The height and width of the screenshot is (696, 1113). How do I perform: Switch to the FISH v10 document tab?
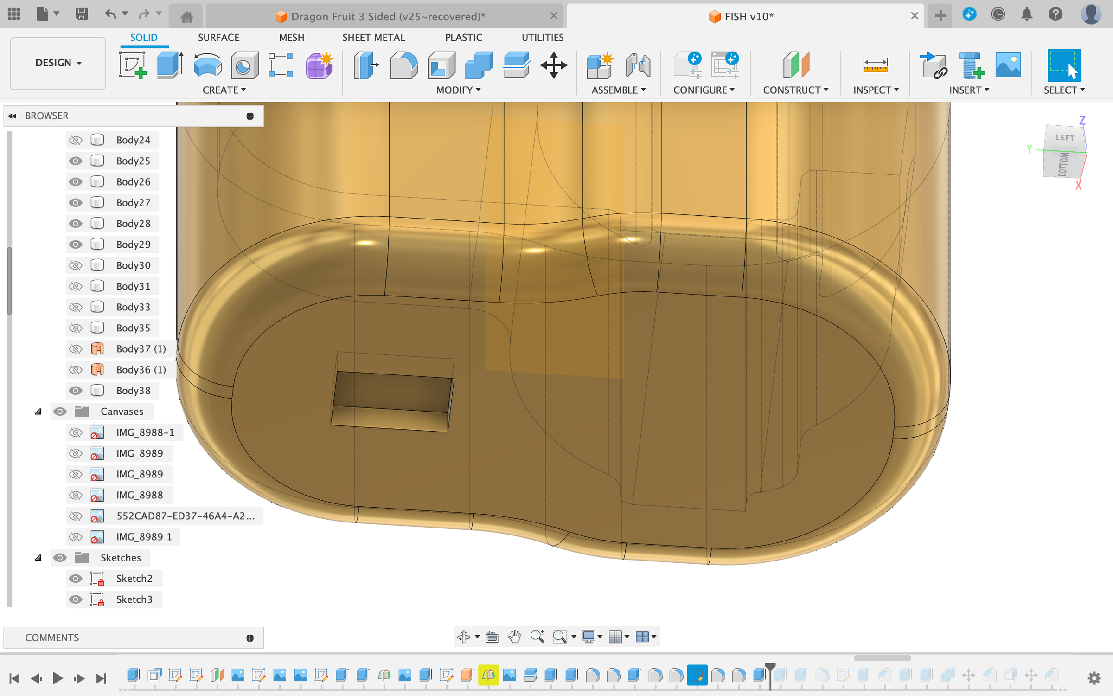click(741, 16)
